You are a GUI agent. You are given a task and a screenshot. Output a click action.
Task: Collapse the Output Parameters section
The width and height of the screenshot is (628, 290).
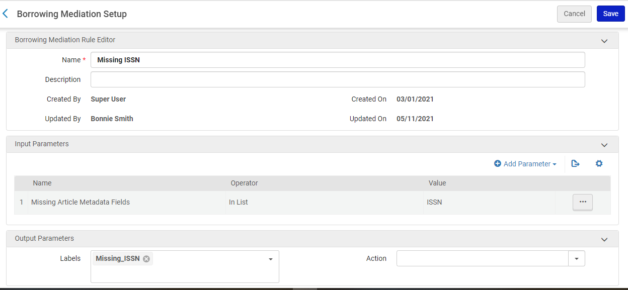point(604,239)
